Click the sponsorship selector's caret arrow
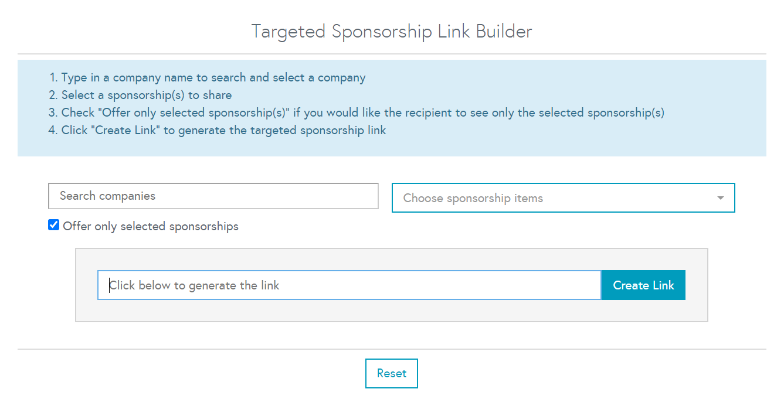This screenshot has width=784, height=406. (x=721, y=198)
